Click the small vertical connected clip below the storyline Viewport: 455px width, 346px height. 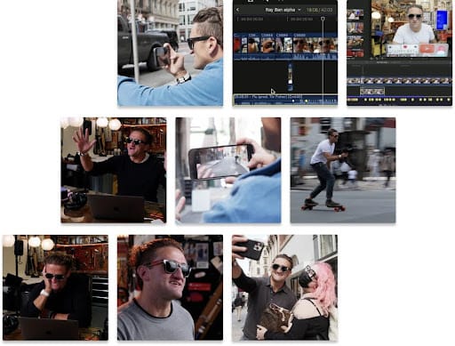(290, 76)
